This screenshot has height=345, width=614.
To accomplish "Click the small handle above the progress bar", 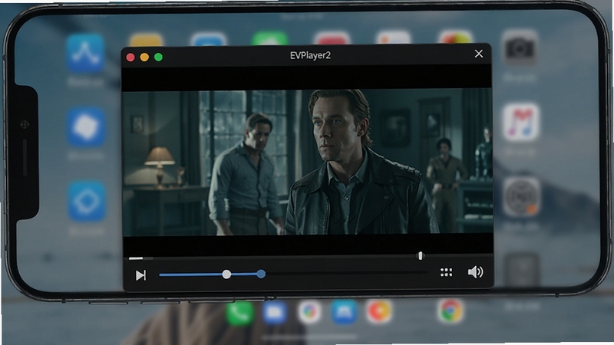I will [x=420, y=256].
